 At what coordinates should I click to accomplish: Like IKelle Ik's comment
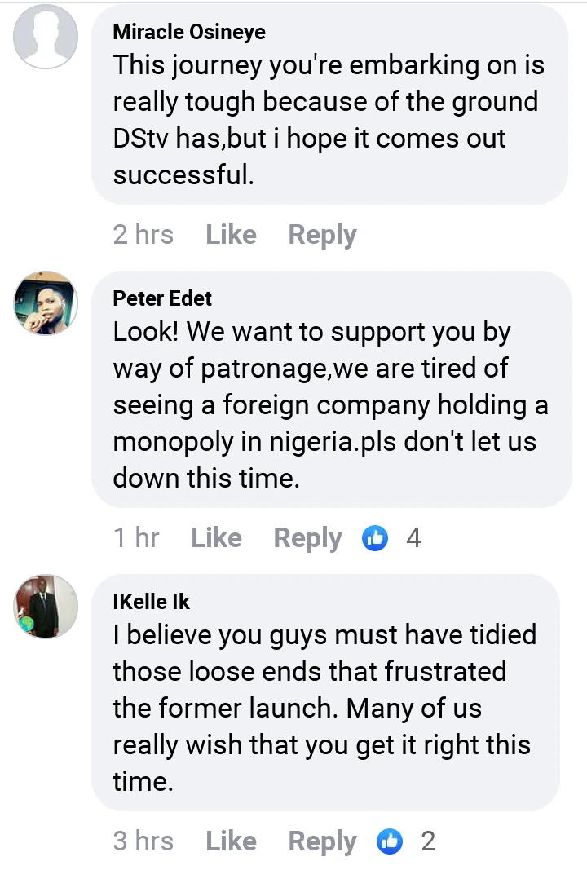coord(231,841)
